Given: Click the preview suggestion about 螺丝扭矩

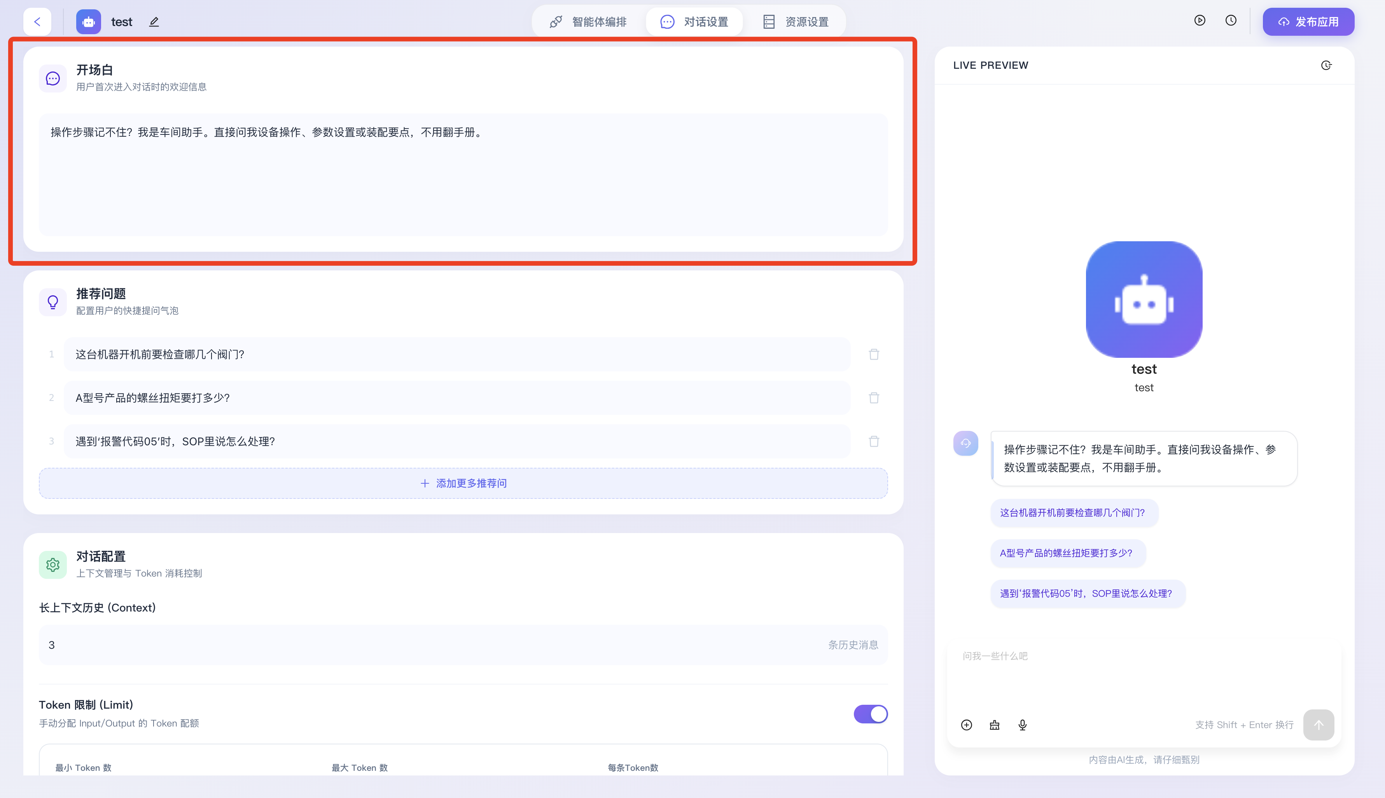Looking at the screenshot, I should coord(1066,553).
